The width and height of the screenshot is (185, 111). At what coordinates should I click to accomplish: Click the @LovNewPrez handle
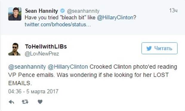42,54
